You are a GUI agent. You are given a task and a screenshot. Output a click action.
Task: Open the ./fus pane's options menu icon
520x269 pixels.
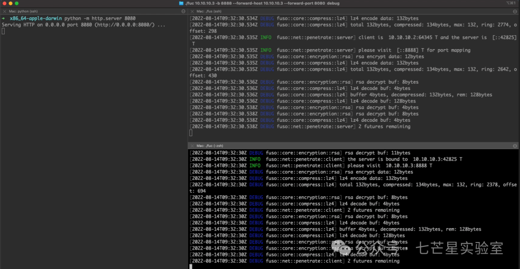pos(516,11)
